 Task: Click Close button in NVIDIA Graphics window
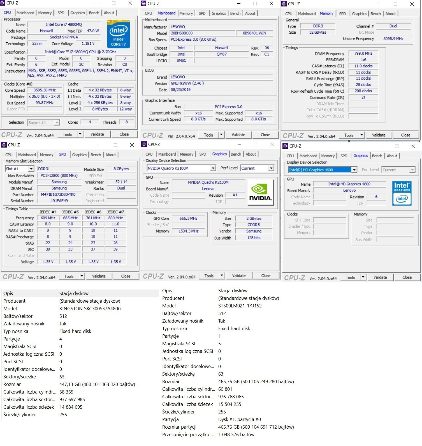pos(266,276)
